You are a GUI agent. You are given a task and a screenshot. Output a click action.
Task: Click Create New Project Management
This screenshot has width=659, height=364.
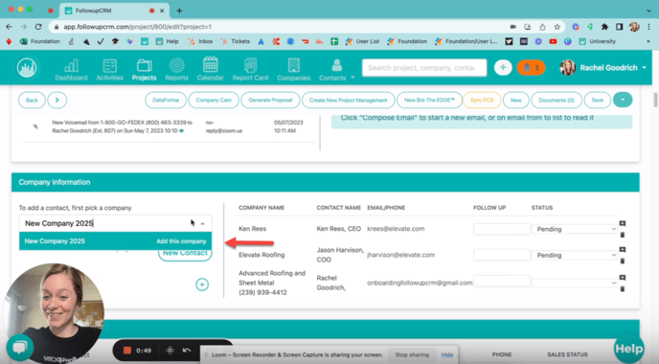[x=348, y=100]
